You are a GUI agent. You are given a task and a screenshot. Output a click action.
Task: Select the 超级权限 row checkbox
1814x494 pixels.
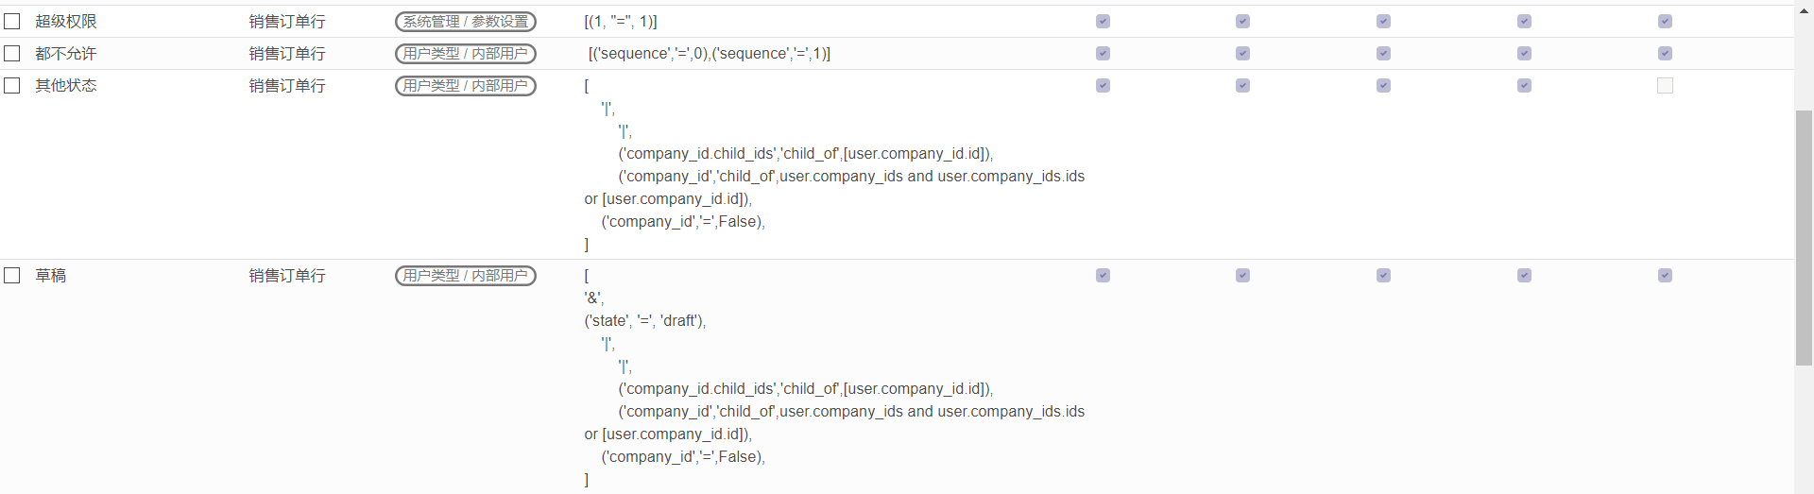coord(12,22)
